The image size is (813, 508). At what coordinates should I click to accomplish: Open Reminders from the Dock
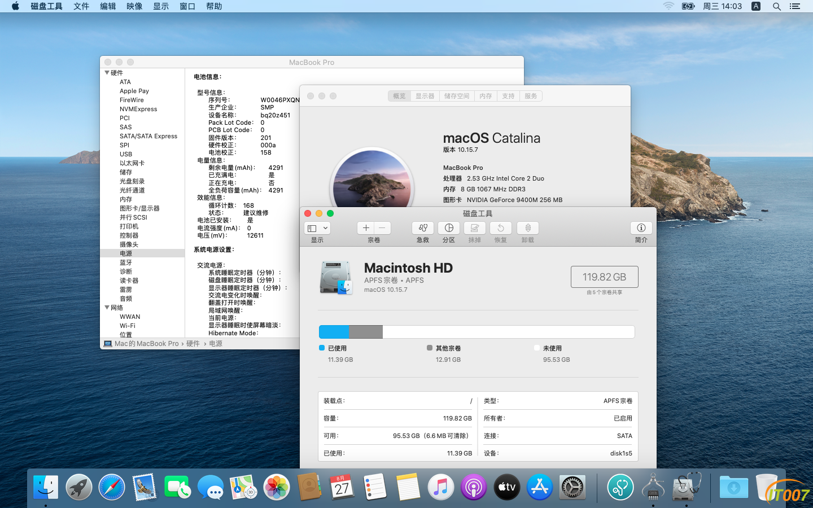point(375,487)
